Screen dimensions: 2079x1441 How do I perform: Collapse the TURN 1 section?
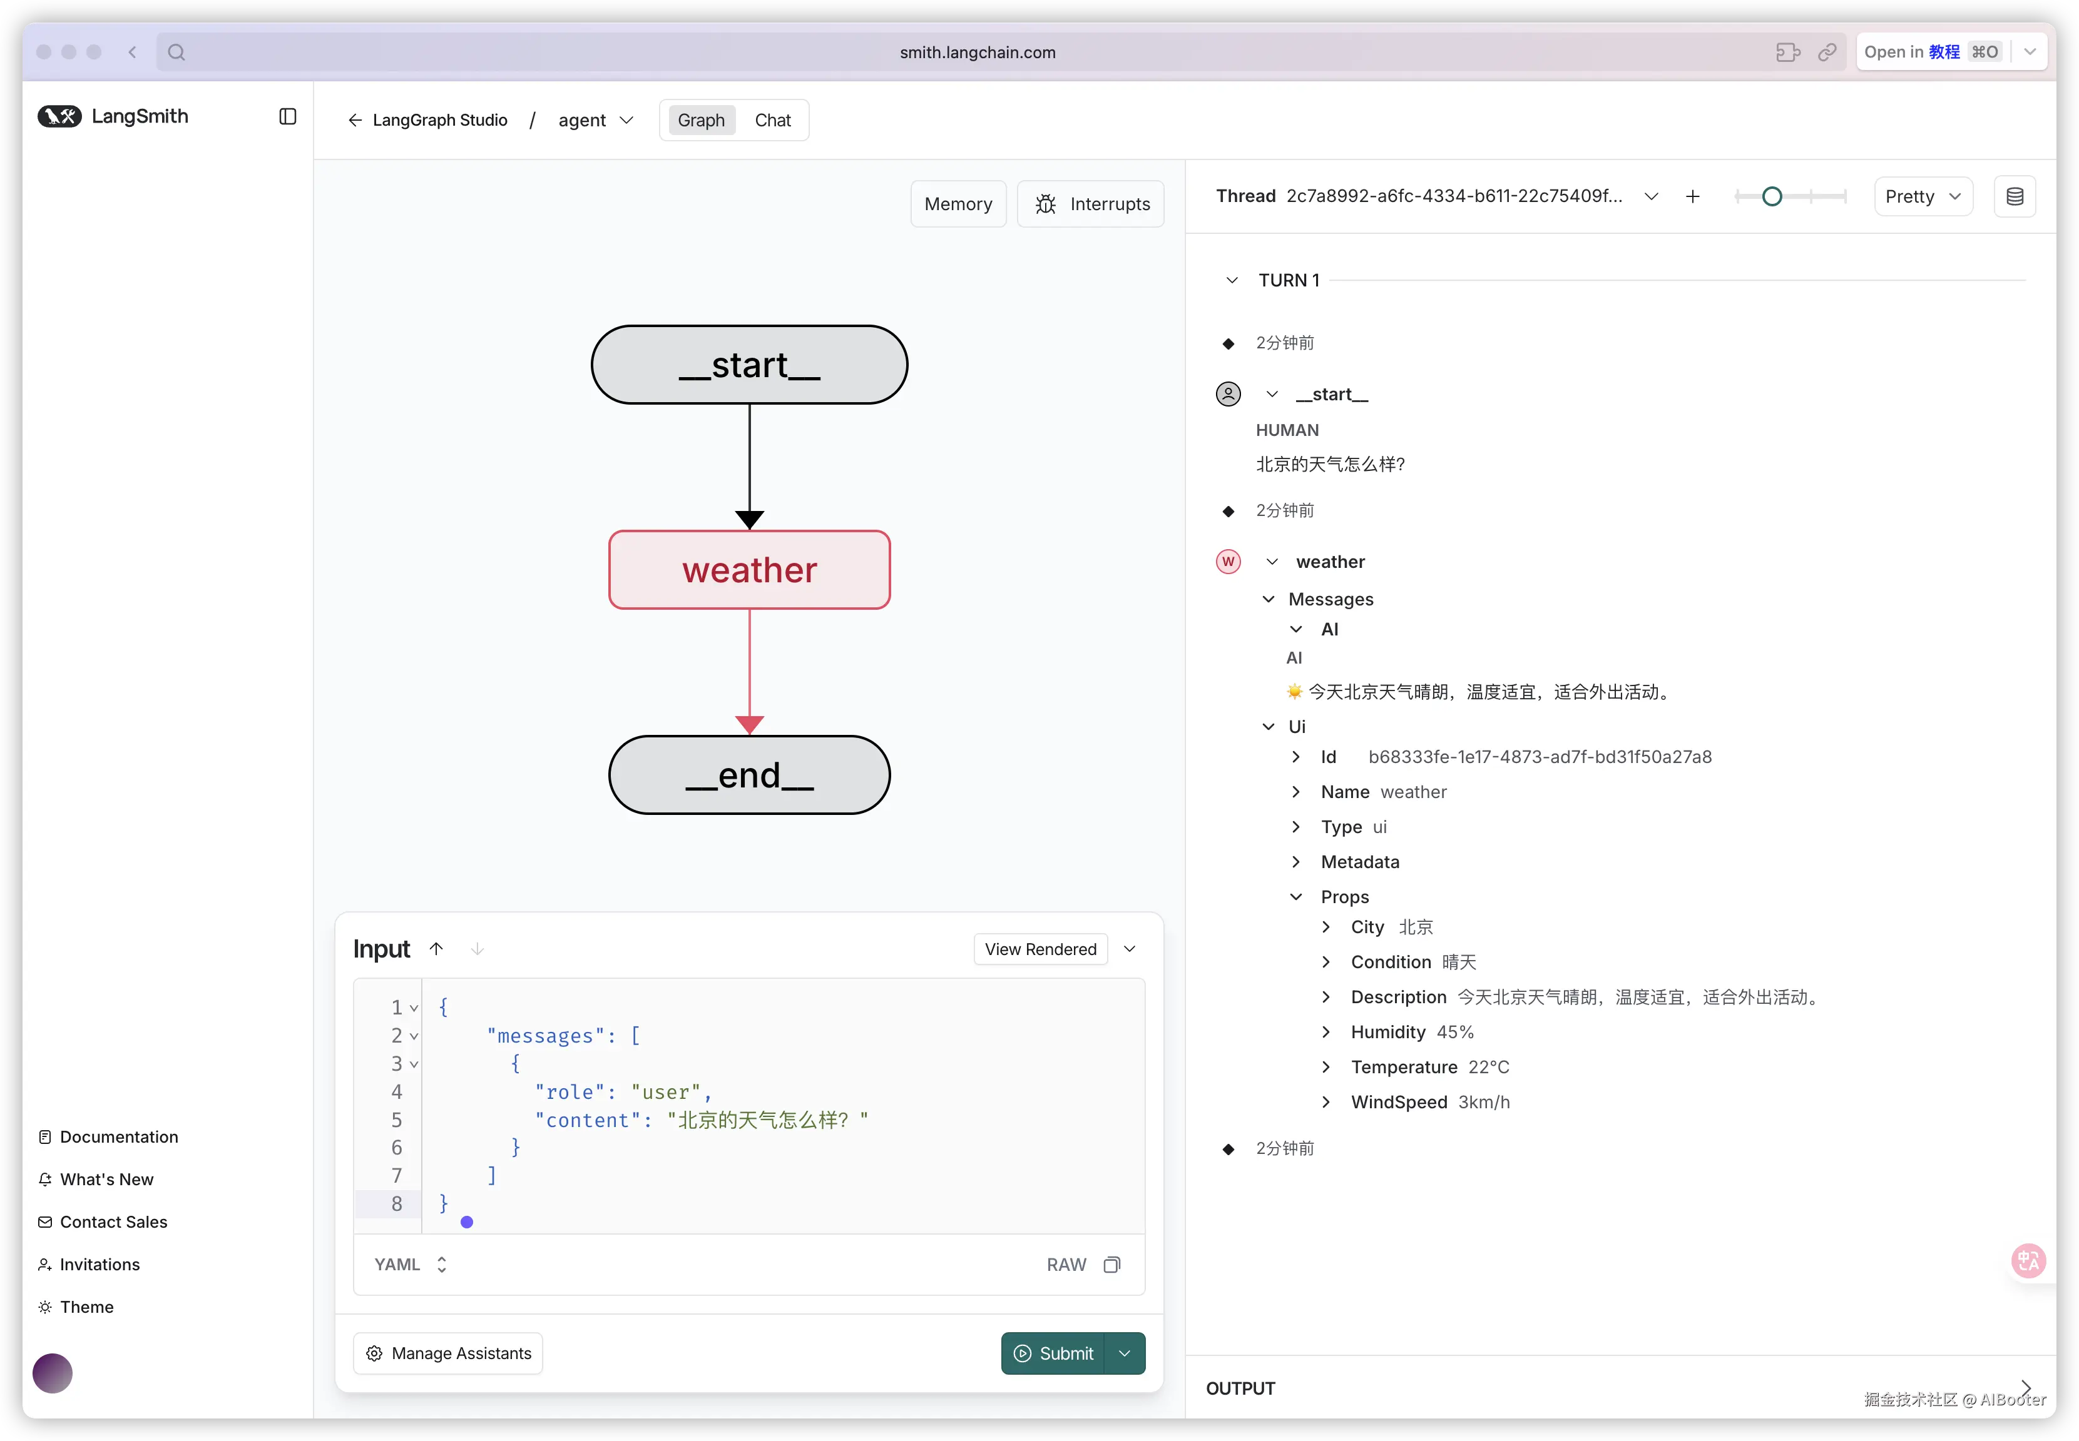click(x=1232, y=280)
